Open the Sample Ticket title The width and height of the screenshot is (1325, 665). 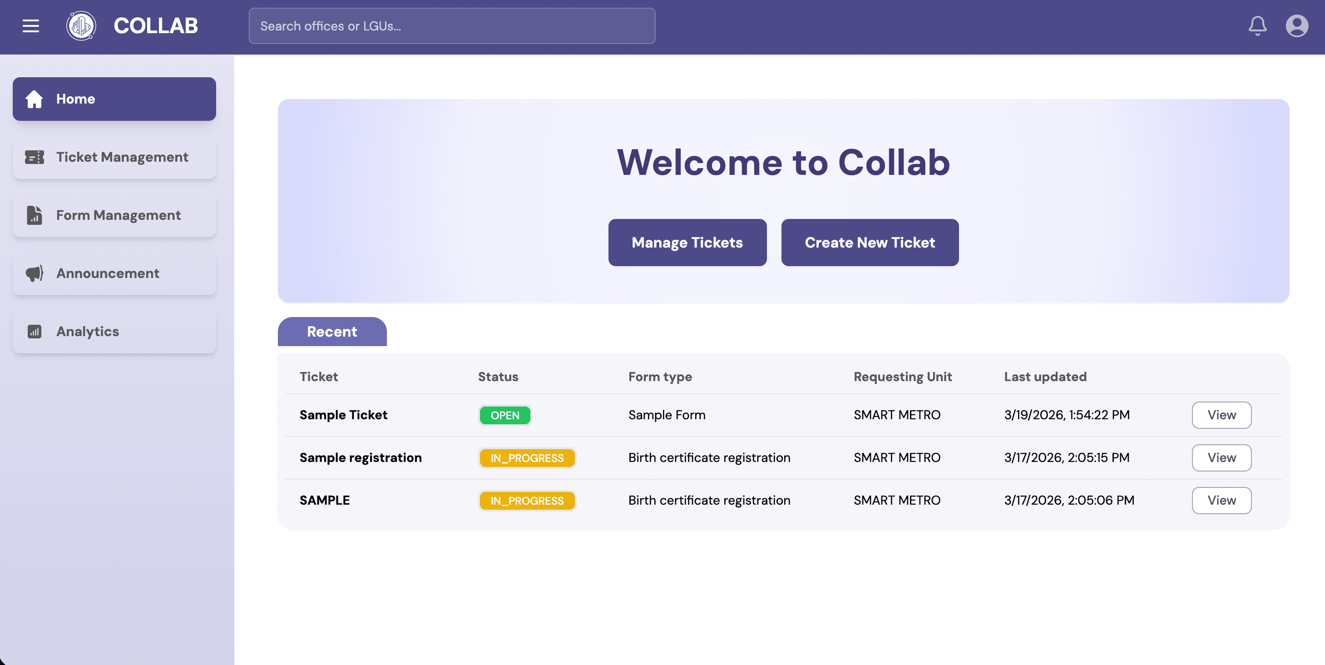click(343, 415)
